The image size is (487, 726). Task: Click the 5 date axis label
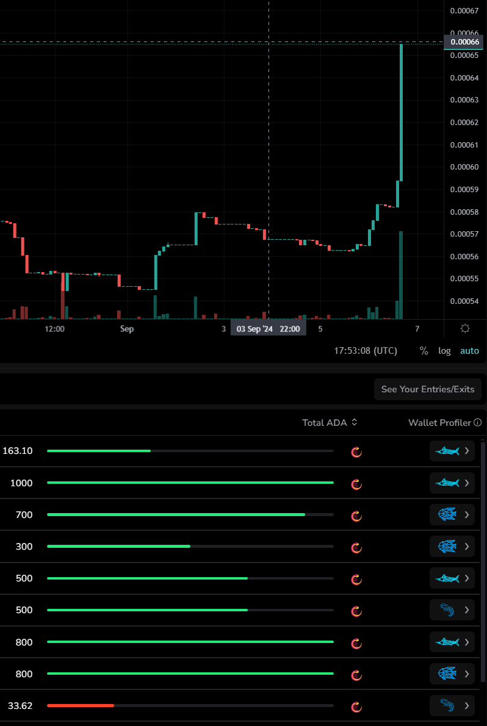point(320,329)
